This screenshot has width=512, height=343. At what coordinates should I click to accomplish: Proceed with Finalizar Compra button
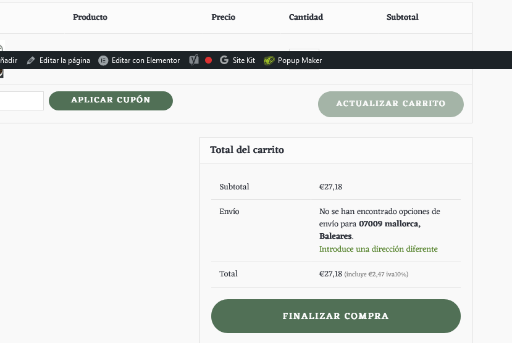(336, 316)
